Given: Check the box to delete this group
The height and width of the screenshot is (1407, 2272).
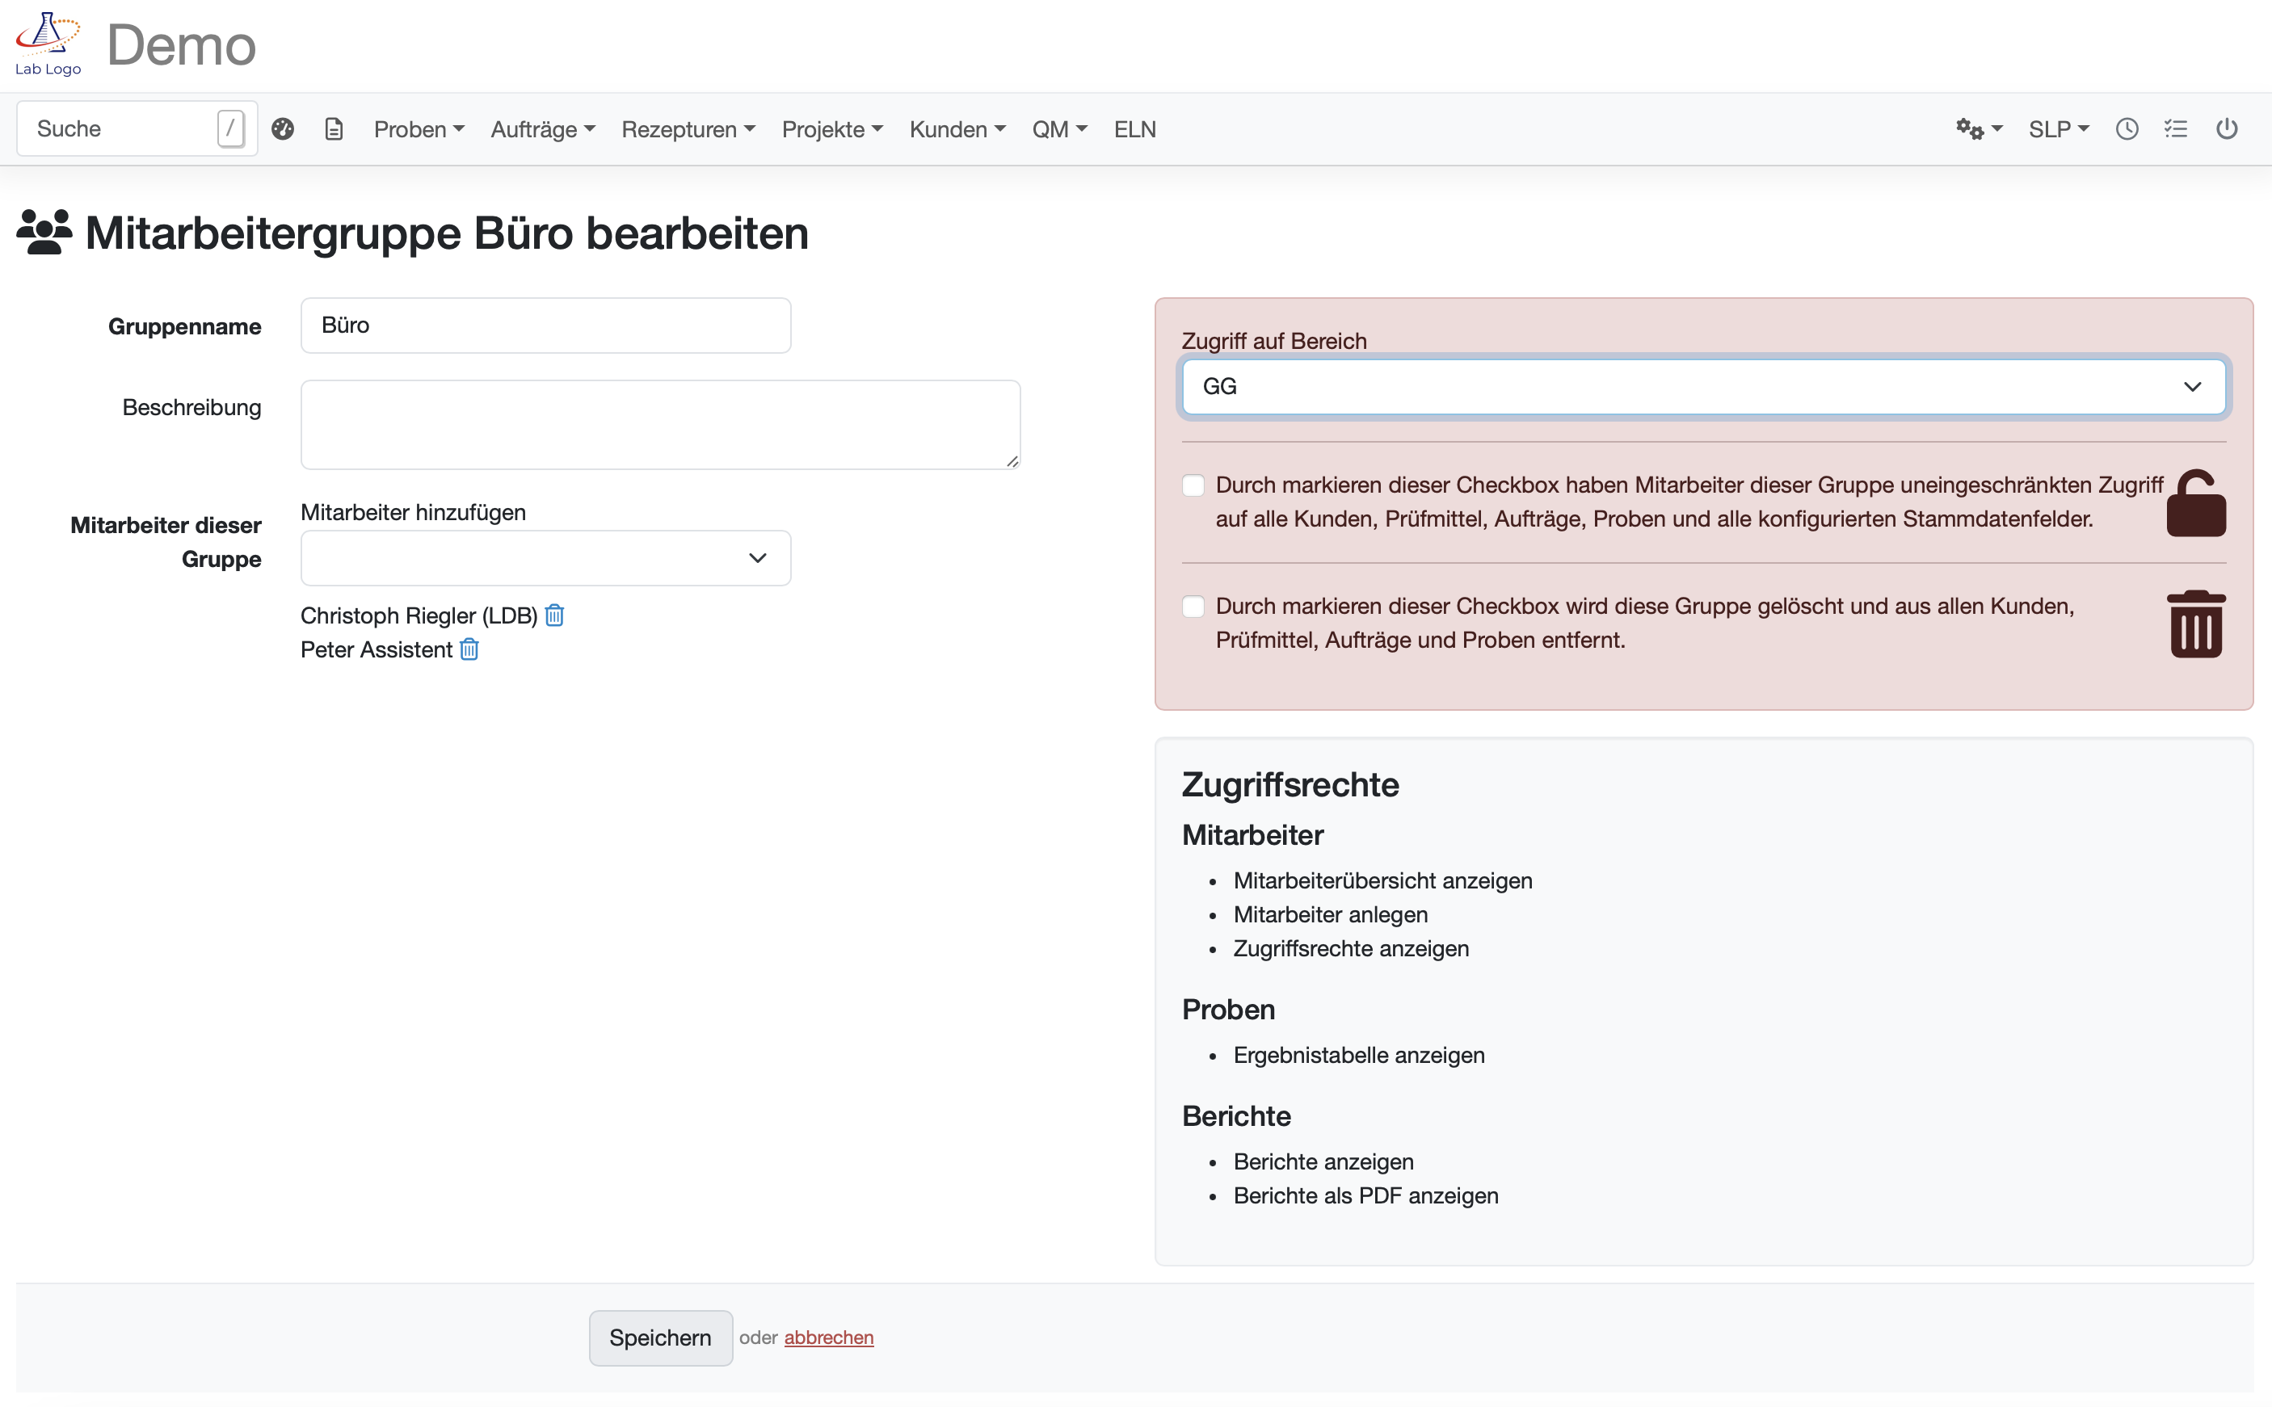Looking at the screenshot, I should [x=1193, y=606].
